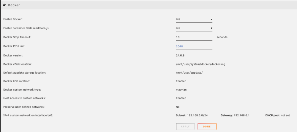Screen dimensions: 297x132
Task: Click the 'Docker version:' label
Action: (13, 55)
